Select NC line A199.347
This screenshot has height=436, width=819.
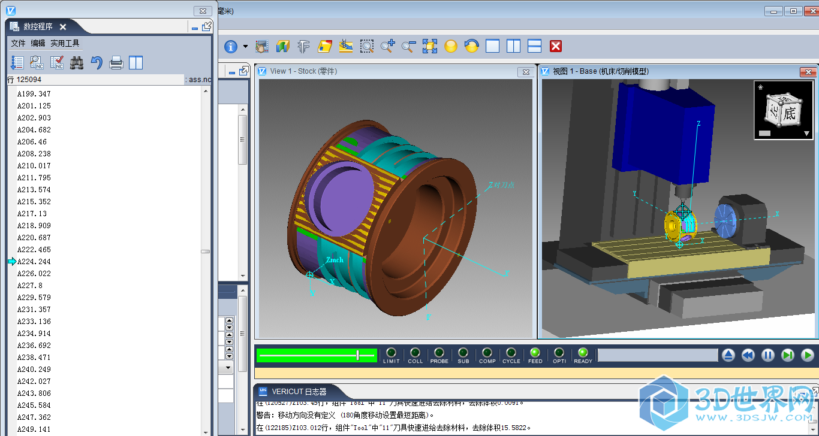34,94
